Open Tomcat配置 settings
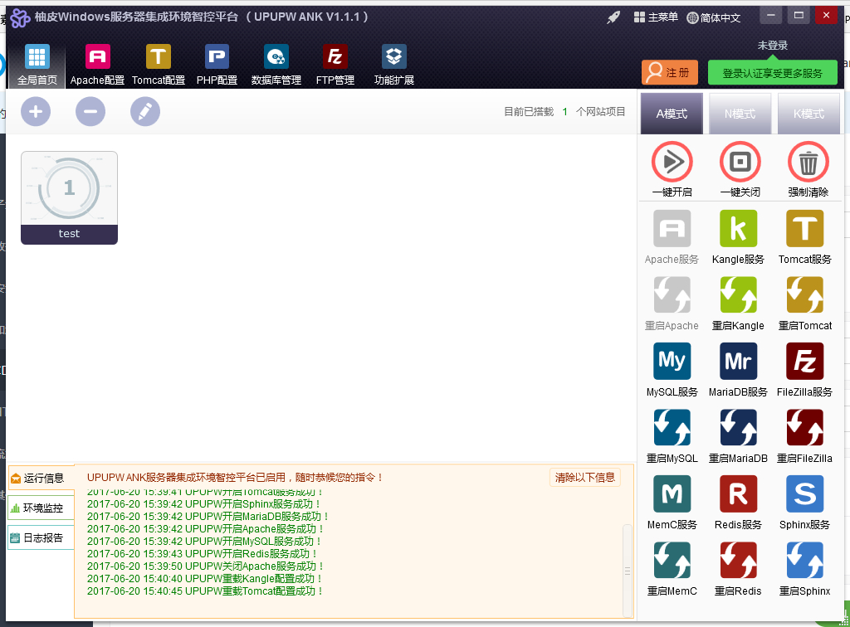Screen dimensions: 850x627 (x=159, y=65)
